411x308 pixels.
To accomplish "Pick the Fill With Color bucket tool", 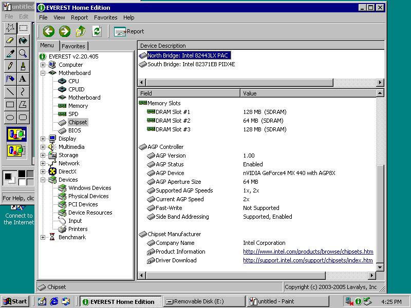I will [x=23, y=41].
